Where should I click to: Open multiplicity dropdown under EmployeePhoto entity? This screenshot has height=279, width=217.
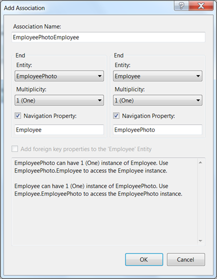pos(59,100)
